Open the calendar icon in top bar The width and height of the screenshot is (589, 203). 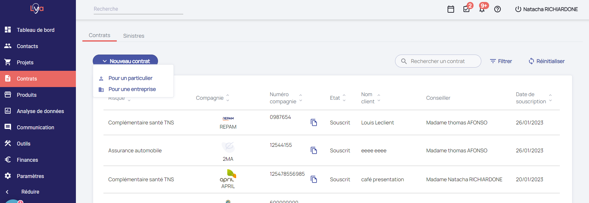451,9
